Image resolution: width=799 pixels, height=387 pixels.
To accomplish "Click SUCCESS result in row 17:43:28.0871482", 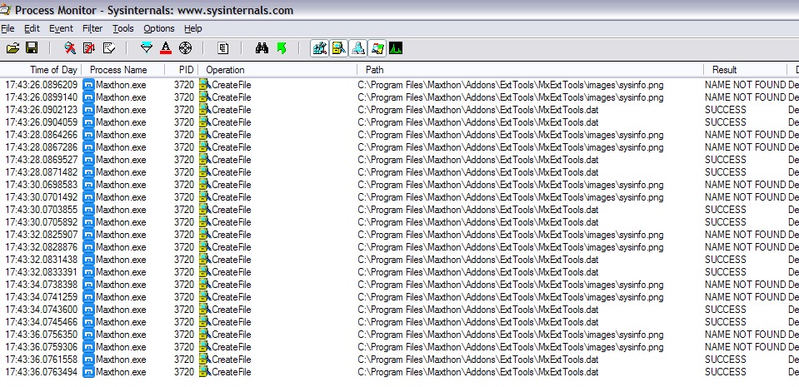I will click(725, 172).
